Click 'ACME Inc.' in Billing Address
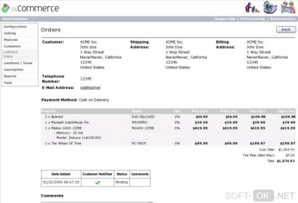This screenshot has width=298, height=203. [x=255, y=42]
